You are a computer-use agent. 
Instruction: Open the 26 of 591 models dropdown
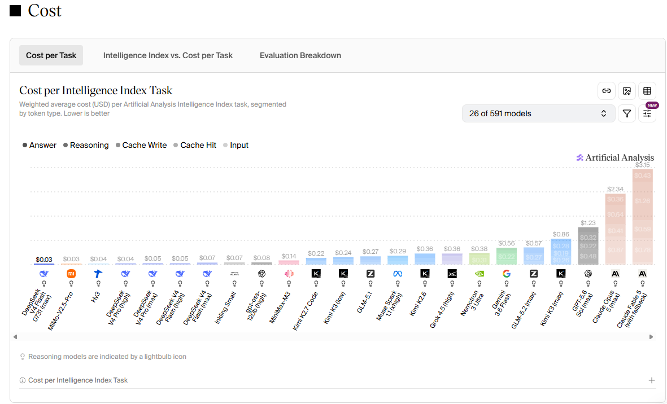coord(539,113)
